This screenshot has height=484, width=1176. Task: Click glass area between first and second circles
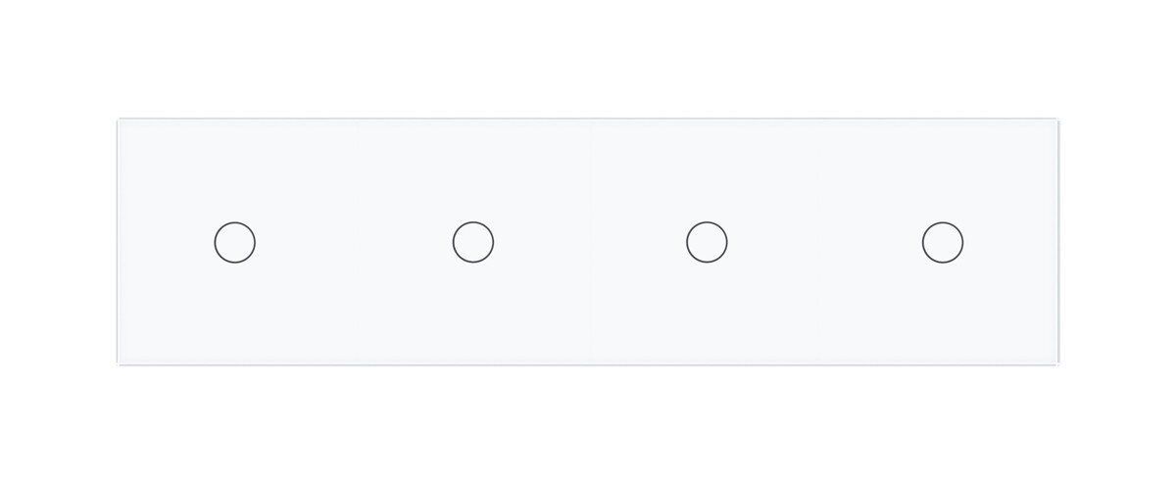point(354,242)
